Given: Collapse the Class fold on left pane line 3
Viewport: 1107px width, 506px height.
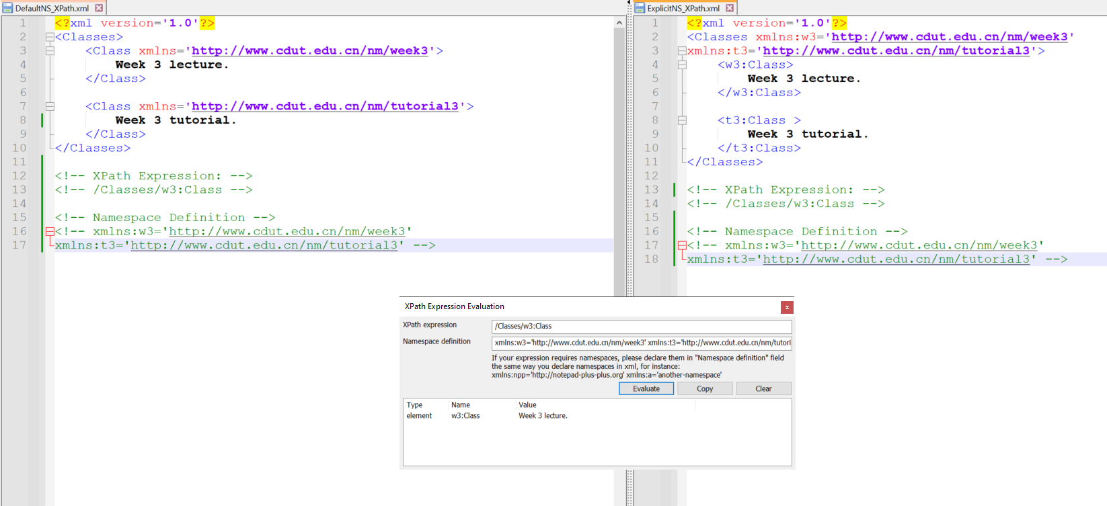Looking at the screenshot, I should (50, 51).
